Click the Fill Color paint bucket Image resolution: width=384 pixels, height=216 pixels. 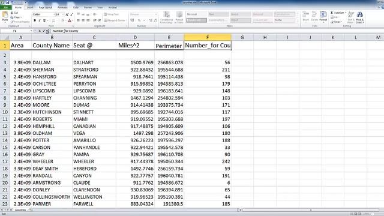point(62,20)
